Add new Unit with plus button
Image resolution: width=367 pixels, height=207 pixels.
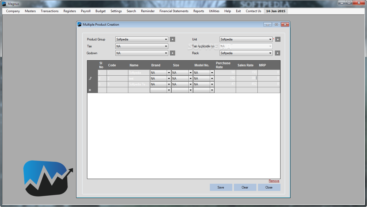pyautogui.click(x=278, y=39)
